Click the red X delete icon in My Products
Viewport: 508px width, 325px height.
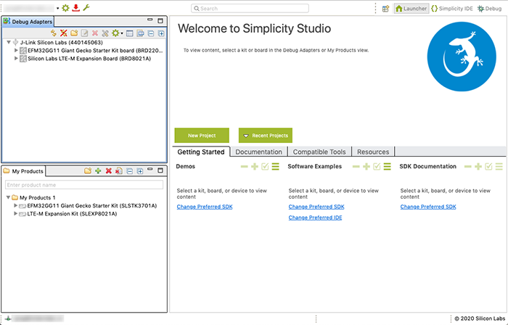108,171
